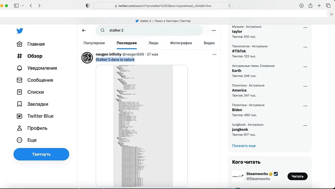Click the Safari privacy shield icon
Image resolution: width=335 pixels, height=189 pixels.
(88, 6)
